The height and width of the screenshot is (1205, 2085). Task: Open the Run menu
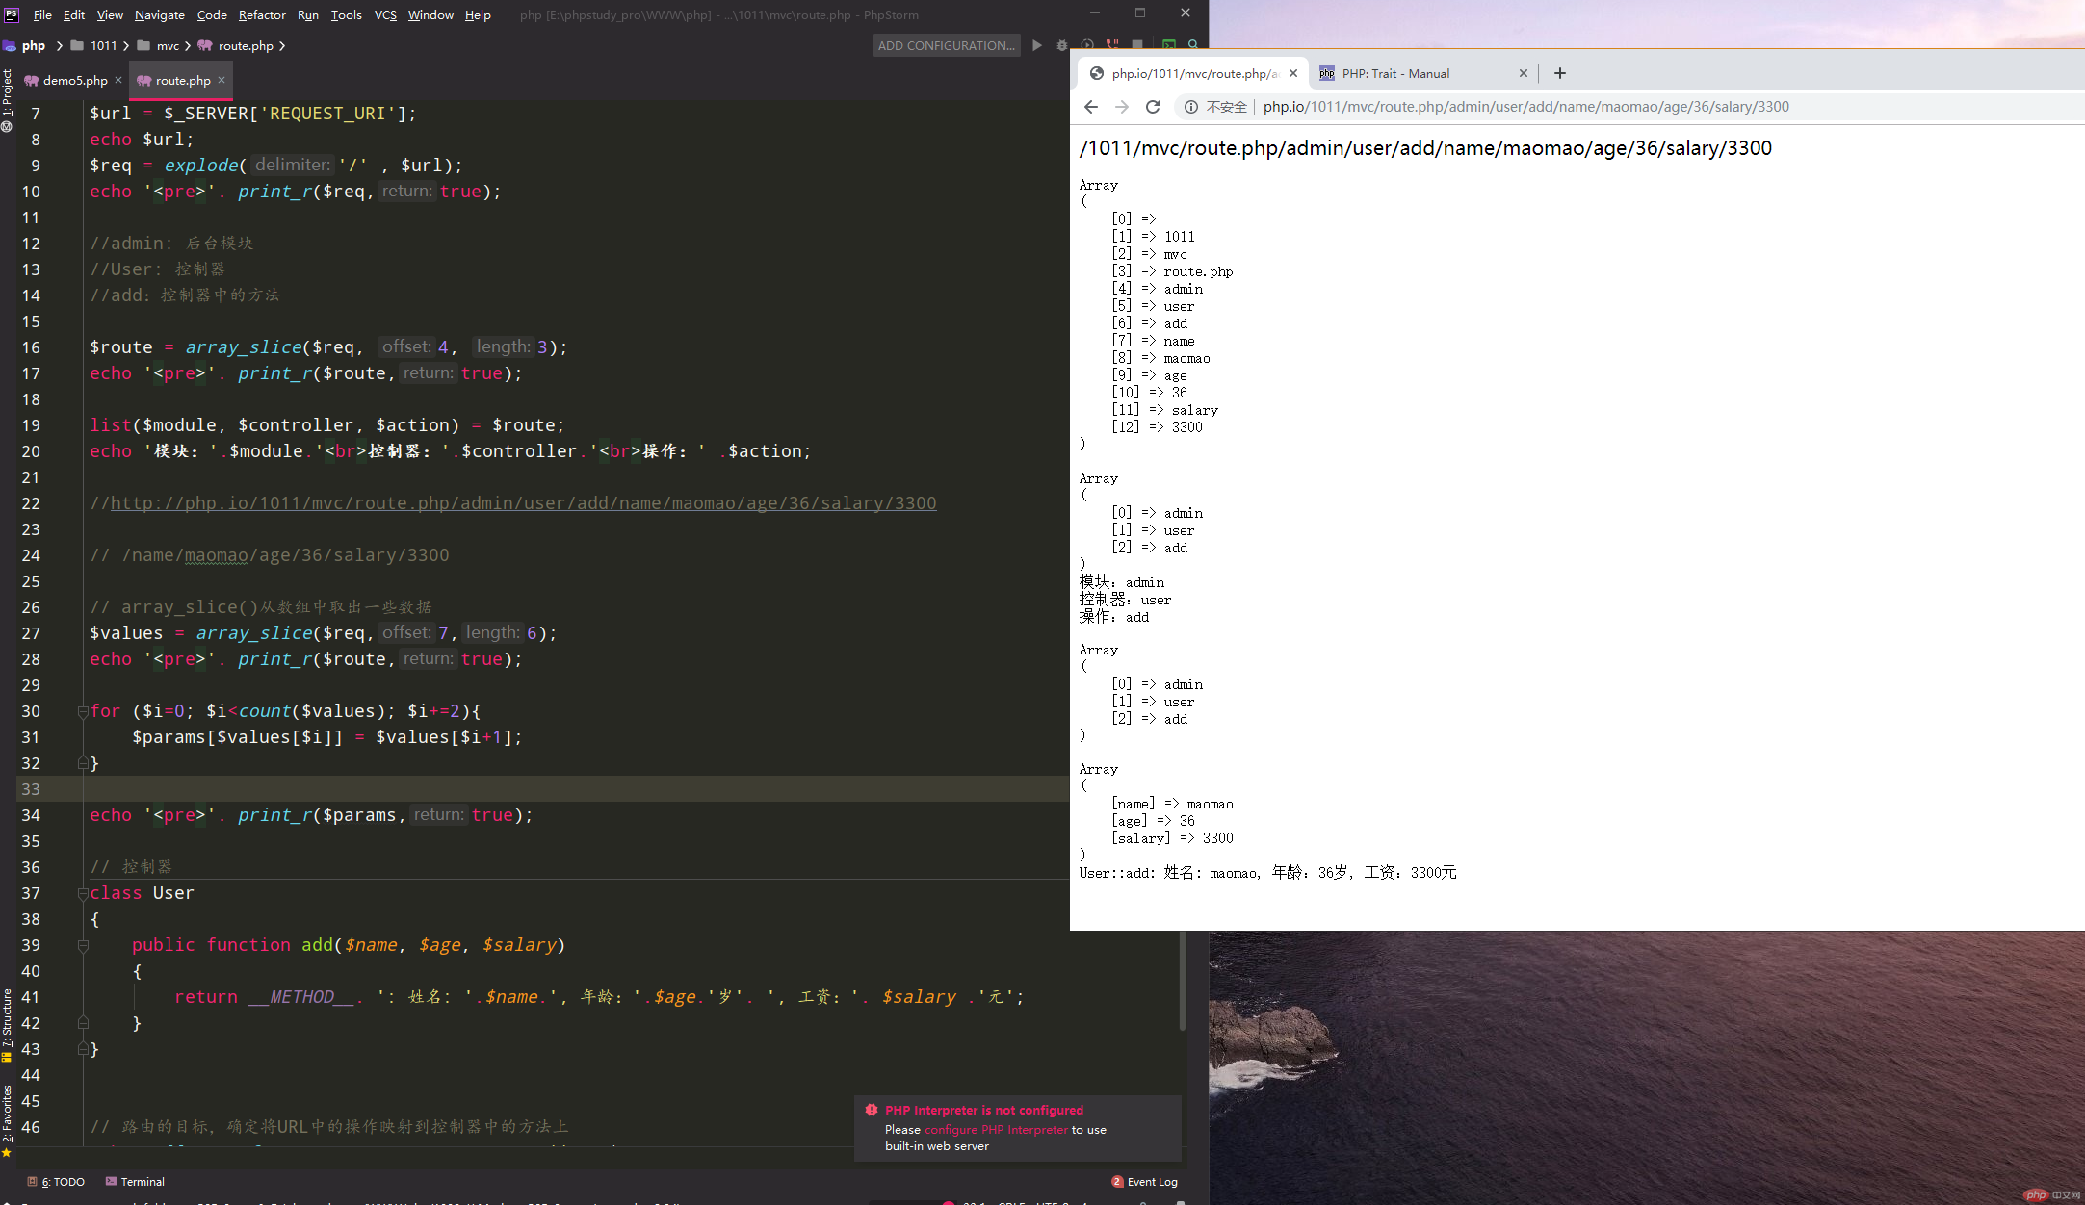(x=308, y=14)
